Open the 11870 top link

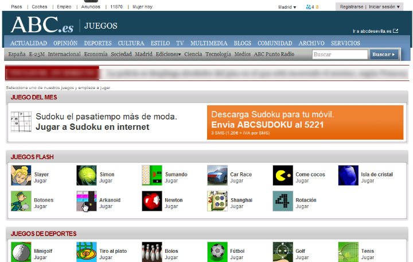tap(116, 7)
